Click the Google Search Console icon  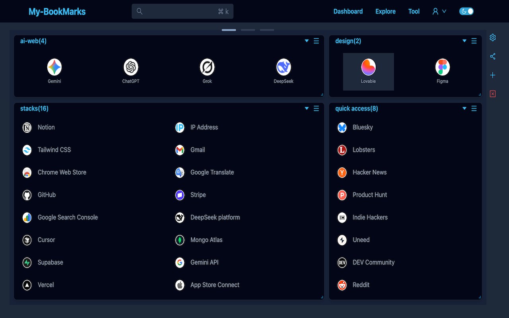(x=27, y=217)
